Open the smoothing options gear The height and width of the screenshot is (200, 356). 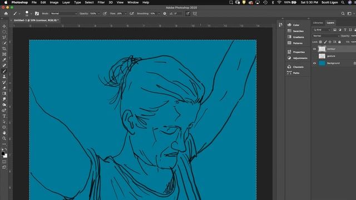165,13
